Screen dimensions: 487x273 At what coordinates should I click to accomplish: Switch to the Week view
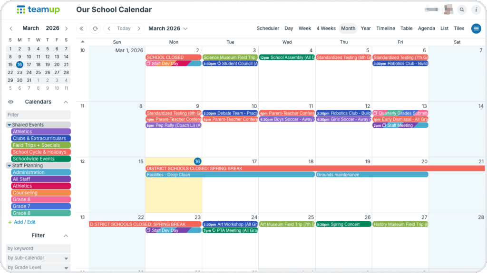click(304, 28)
